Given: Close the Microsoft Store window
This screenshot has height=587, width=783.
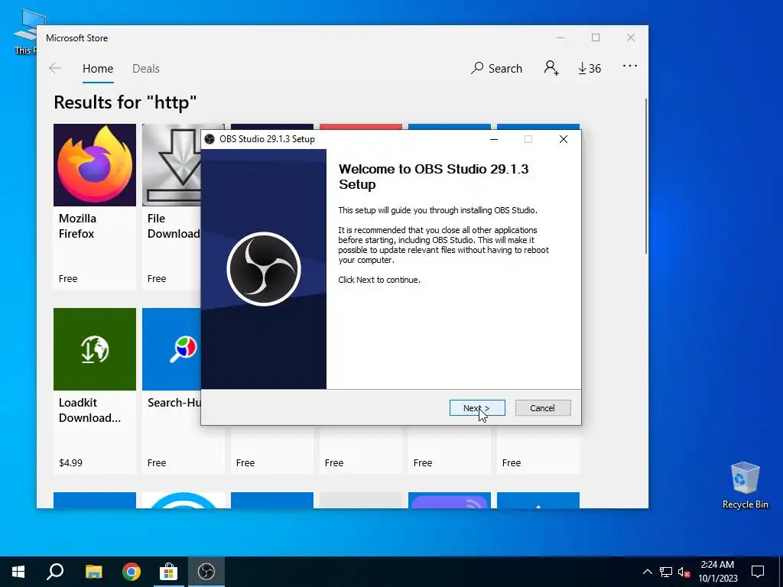Looking at the screenshot, I should point(631,38).
